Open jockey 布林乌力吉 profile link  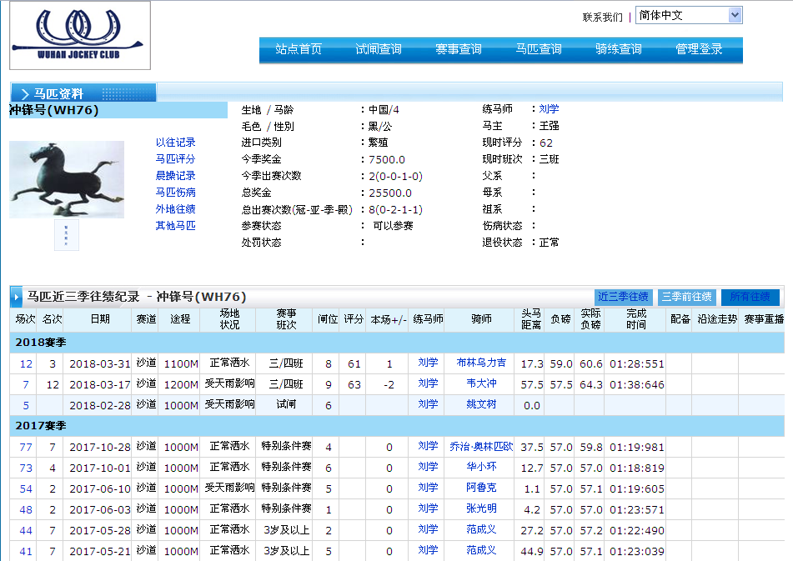tap(481, 363)
